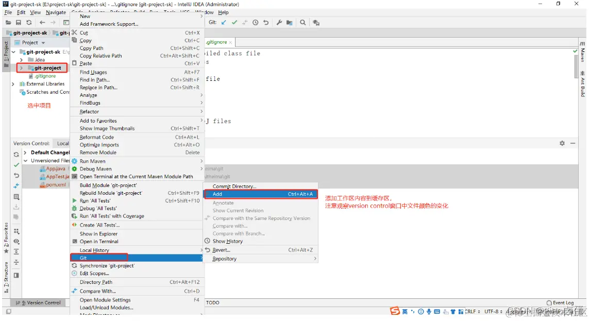Toggle the TODO bottom tool window
Screen dimensions: 591x321
pos(213,302)
